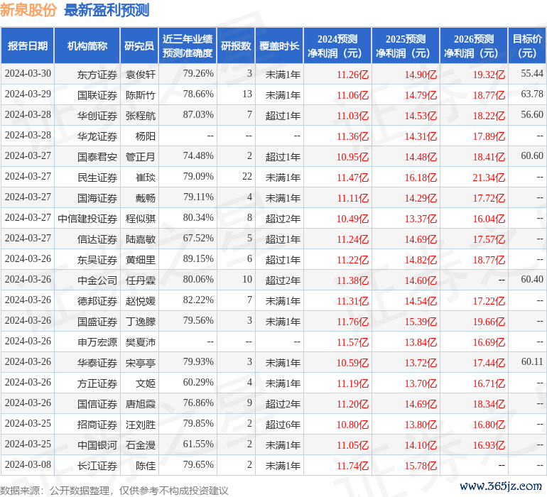547x497 pixels.
Task: Click the 覆盖时长 column header
Action: click(x=278, y=46)
